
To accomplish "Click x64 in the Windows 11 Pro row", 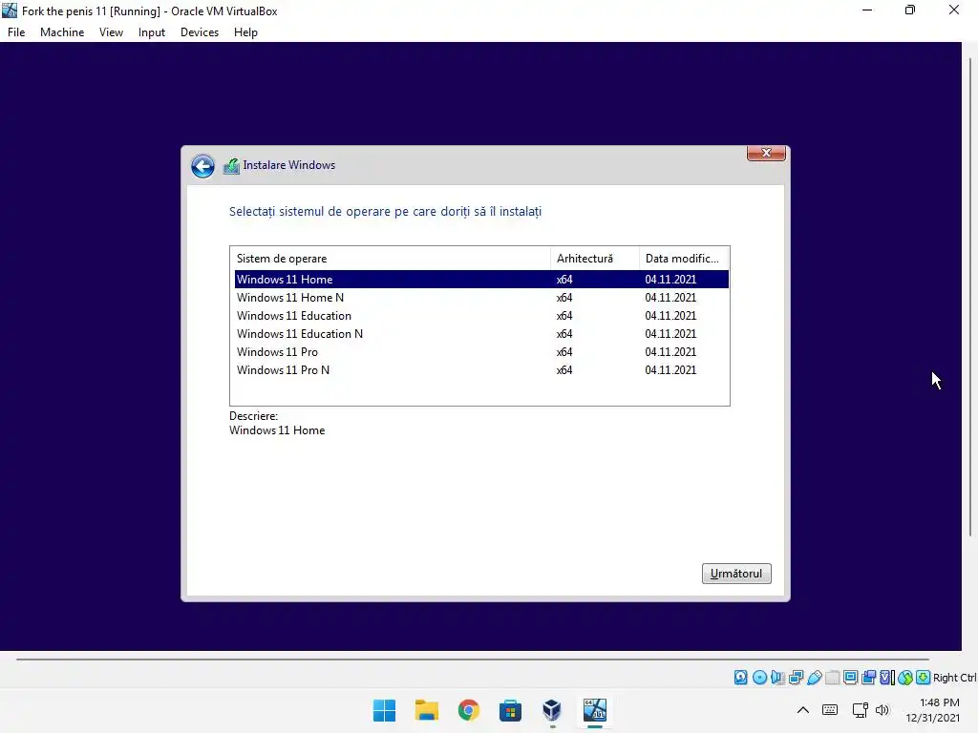I will coord(564,351).
